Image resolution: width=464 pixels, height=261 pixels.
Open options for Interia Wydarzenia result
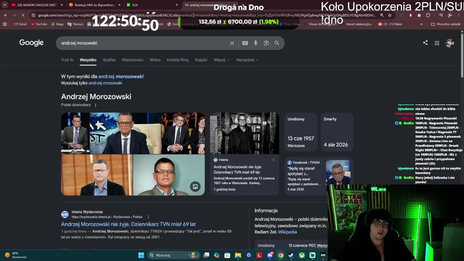[x=148, y=217]
